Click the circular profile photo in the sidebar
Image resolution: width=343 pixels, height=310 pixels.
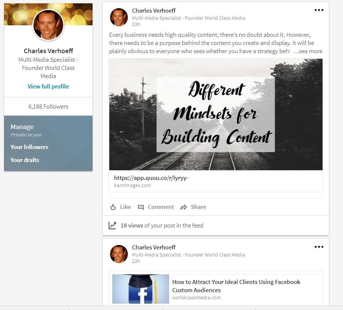point(48,25)
